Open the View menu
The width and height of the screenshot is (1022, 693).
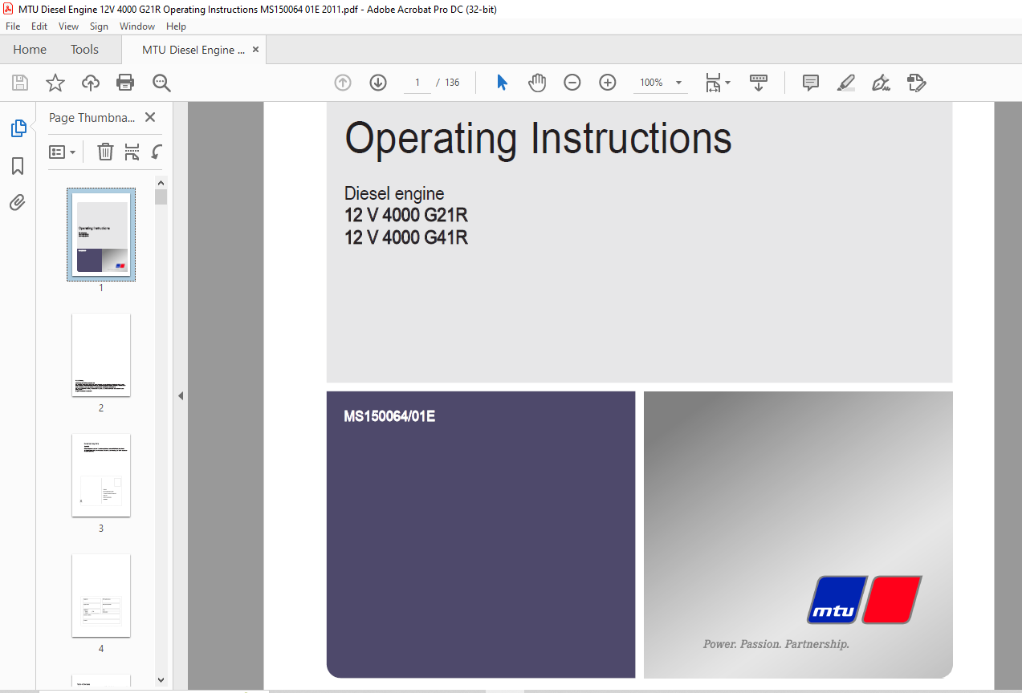[x=69, y=26]
